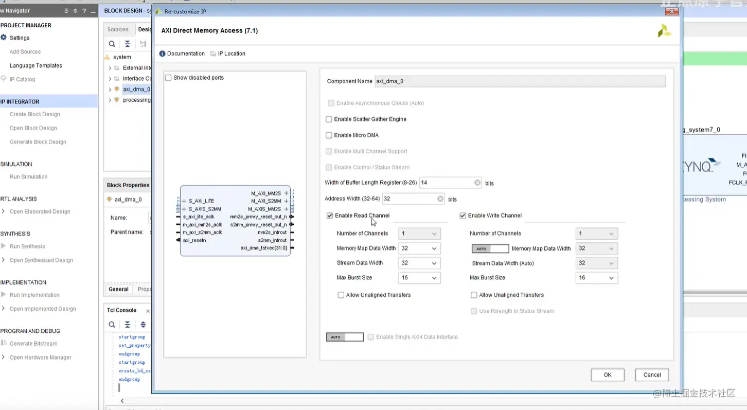This screenshot has height=410, width=747.
Task: Click collapse all icon in Tcl Console
Action: [127, 325]
